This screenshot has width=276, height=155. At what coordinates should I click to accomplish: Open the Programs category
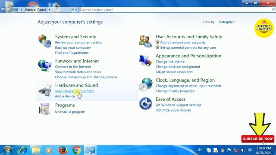click(65, 105)
